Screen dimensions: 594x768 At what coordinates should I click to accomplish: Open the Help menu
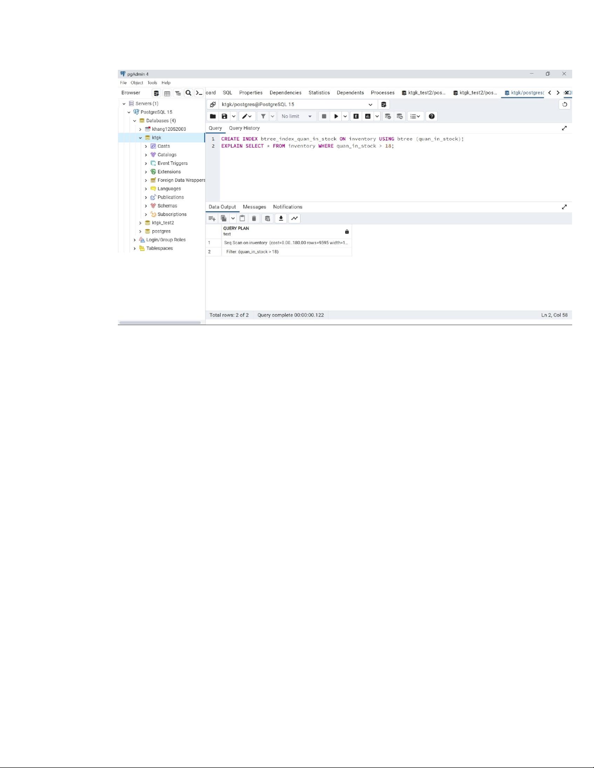(x=166, y=83)
